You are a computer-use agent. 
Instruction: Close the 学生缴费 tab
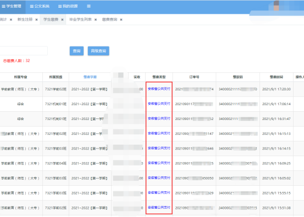click(x=62, y=20)
